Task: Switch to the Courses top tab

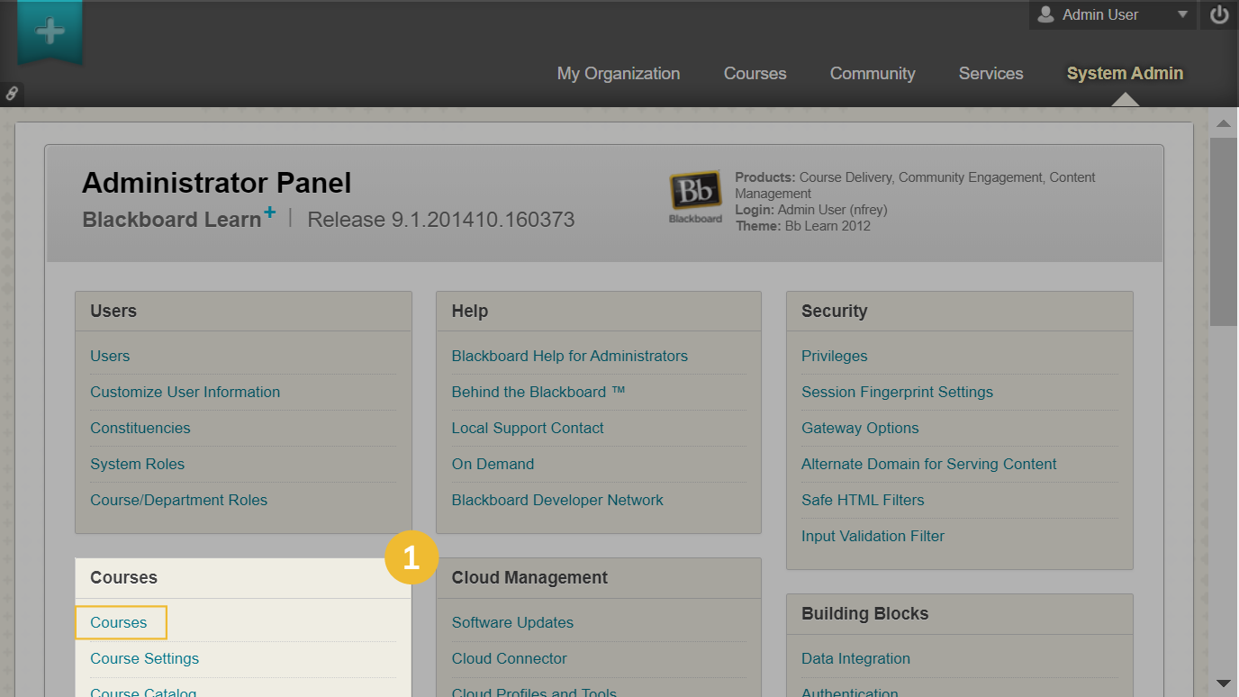Action: point(755,74)
